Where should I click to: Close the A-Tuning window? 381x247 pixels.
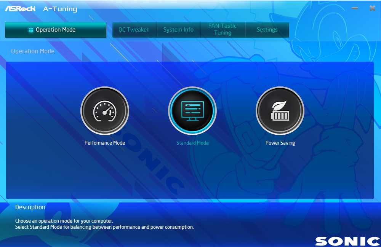pyautogui.click(x=372, y=8)
